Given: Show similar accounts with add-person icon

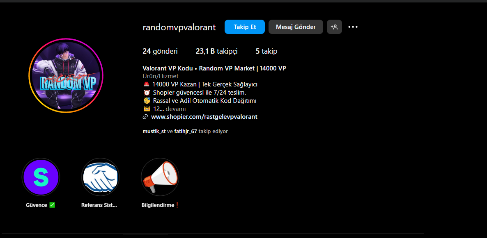Looking at the screenshot, I should click(x=334, y=27).
